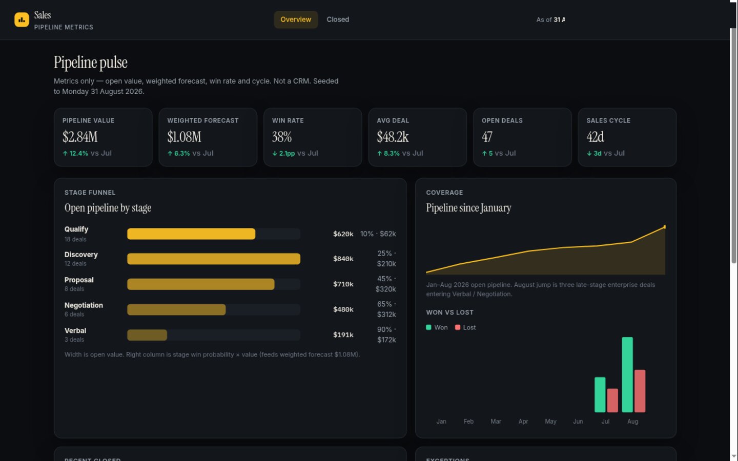The height and width of the screenshot is (461, 738).
Task: Select the Avg Deal $48.2k card
Action: click(x=418, y=137)
